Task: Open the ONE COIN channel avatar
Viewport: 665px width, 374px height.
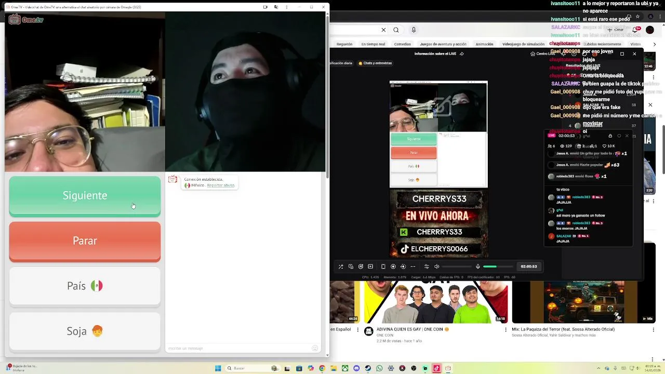Action: click(x=368, y=331)
